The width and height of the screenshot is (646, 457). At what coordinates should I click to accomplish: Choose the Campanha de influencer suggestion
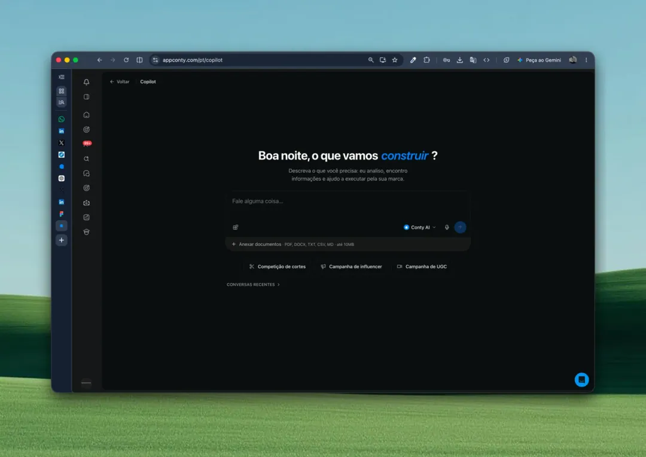(352, 267)
